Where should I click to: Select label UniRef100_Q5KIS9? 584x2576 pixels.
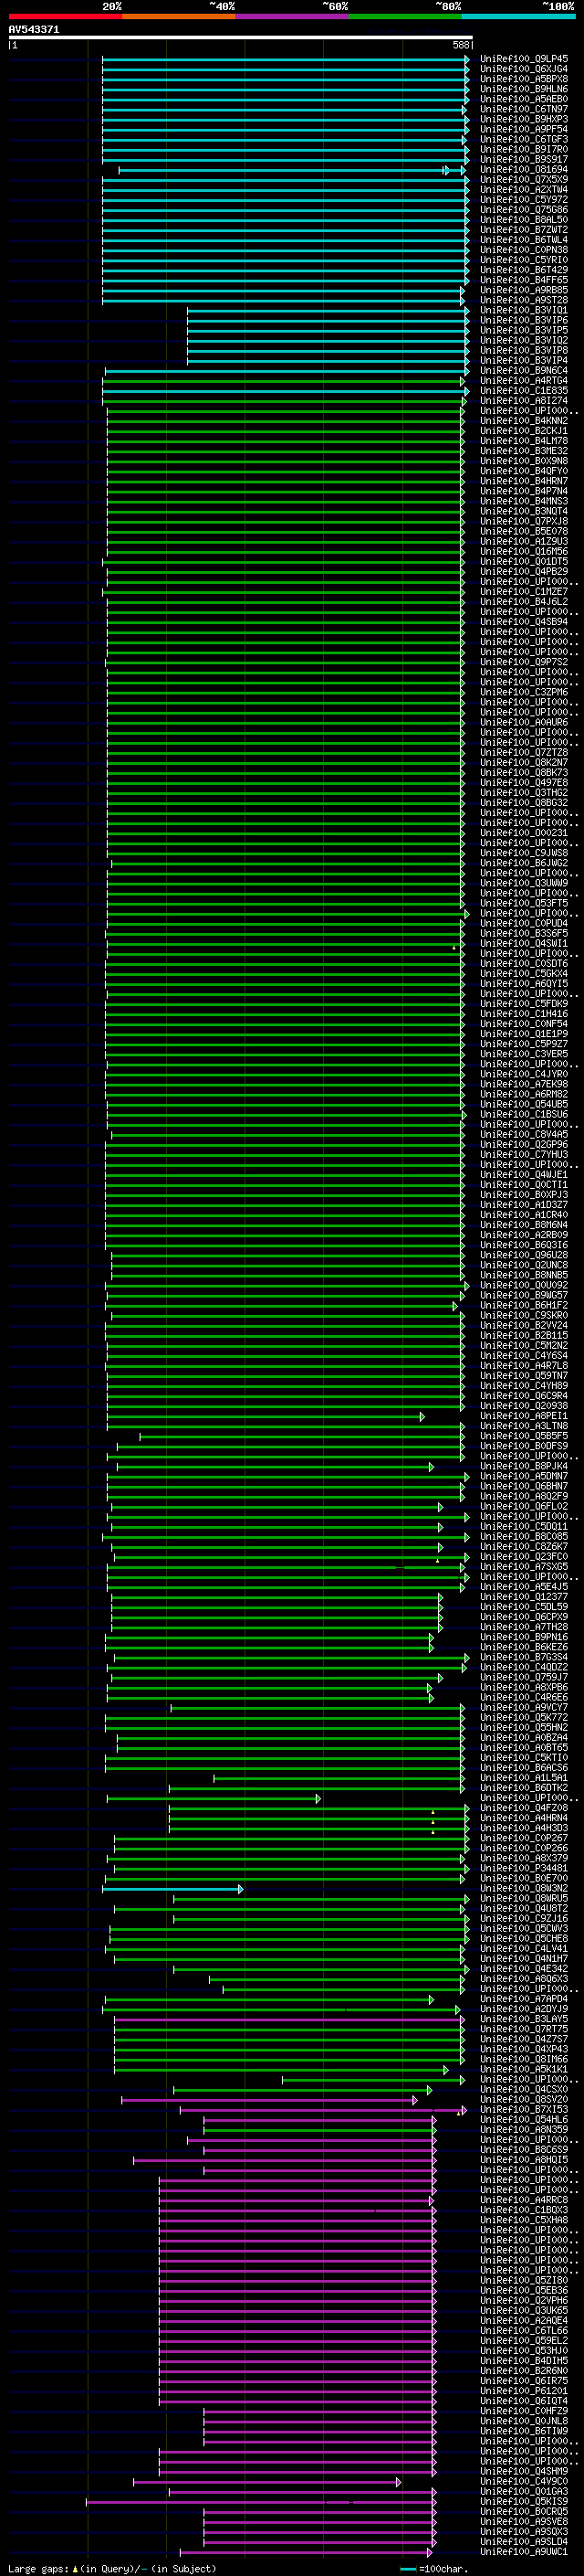pos(524,2502)
